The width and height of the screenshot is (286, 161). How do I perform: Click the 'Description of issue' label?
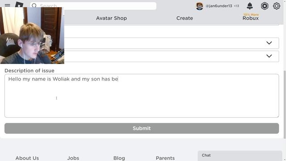click(29, 71)
